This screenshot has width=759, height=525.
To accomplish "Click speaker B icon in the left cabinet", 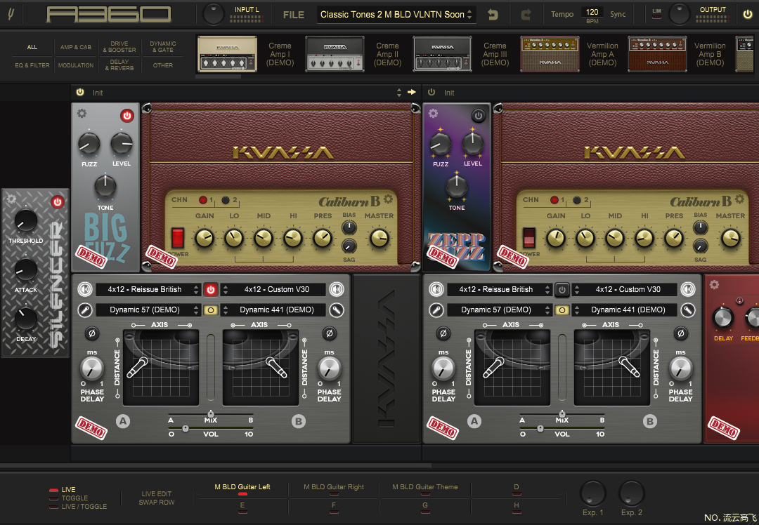I will 337,289.
